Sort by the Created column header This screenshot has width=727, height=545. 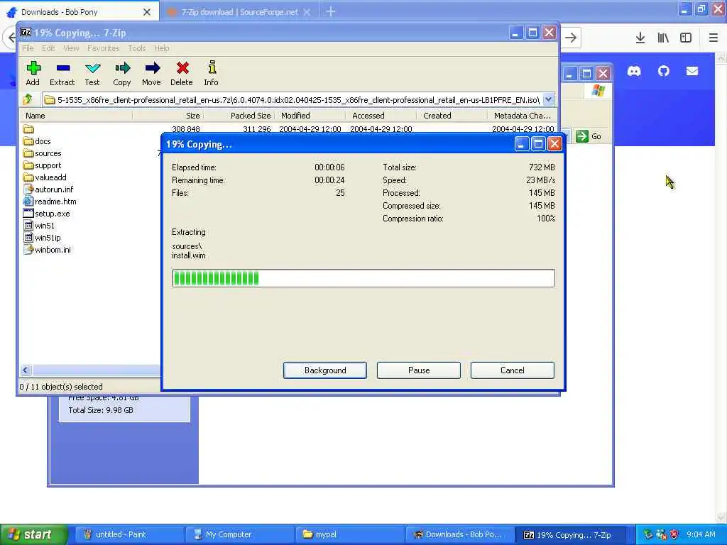(452, 116)
